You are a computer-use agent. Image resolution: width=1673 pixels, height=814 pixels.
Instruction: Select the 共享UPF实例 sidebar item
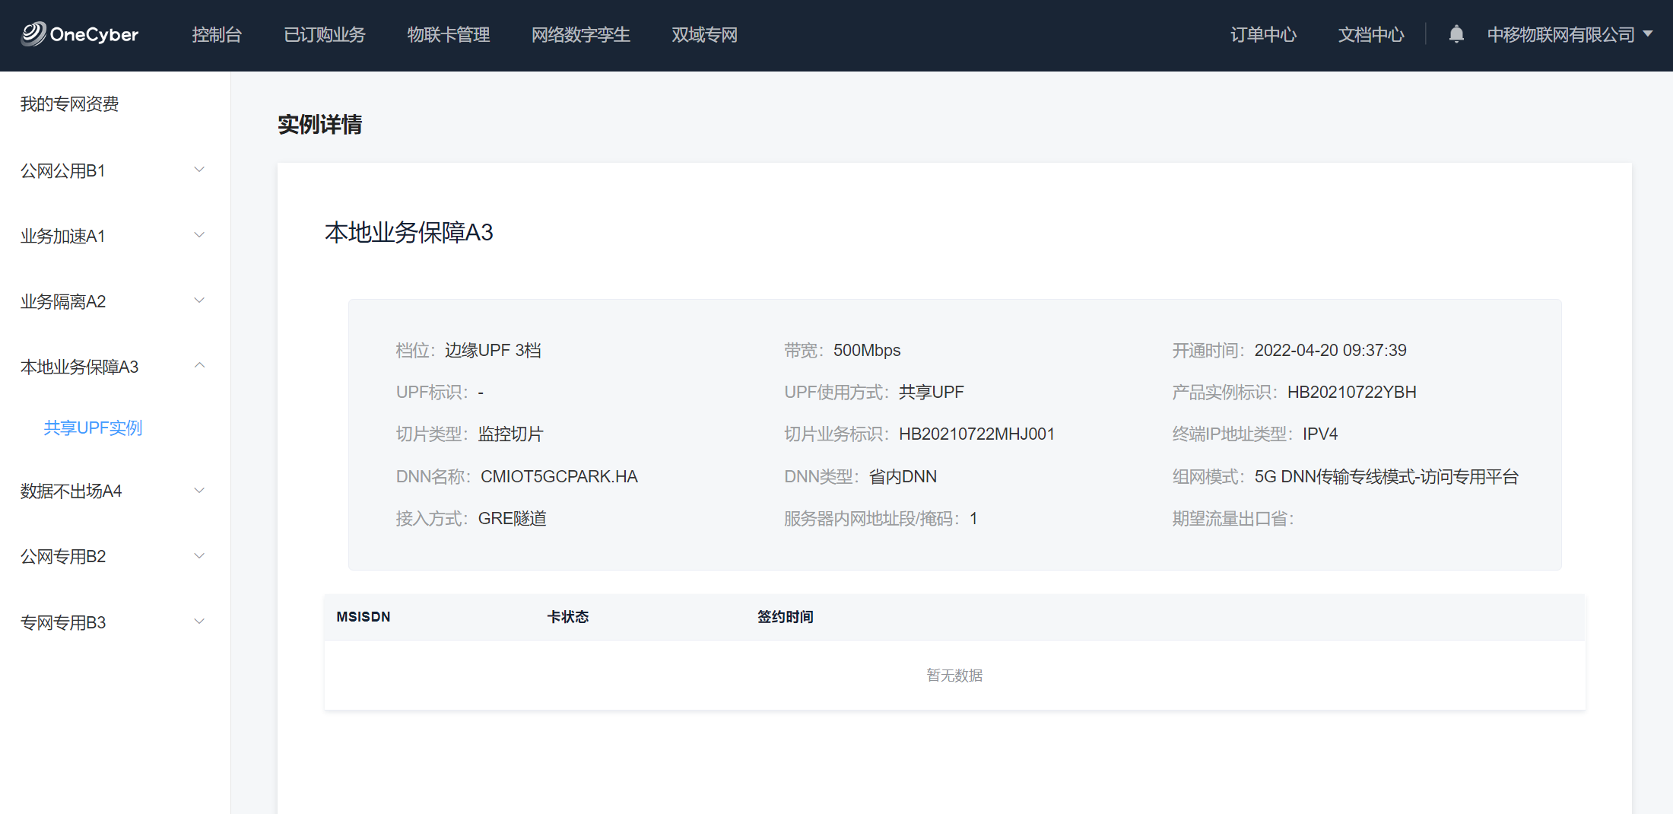pyautogui.click(x=93, y=428)
